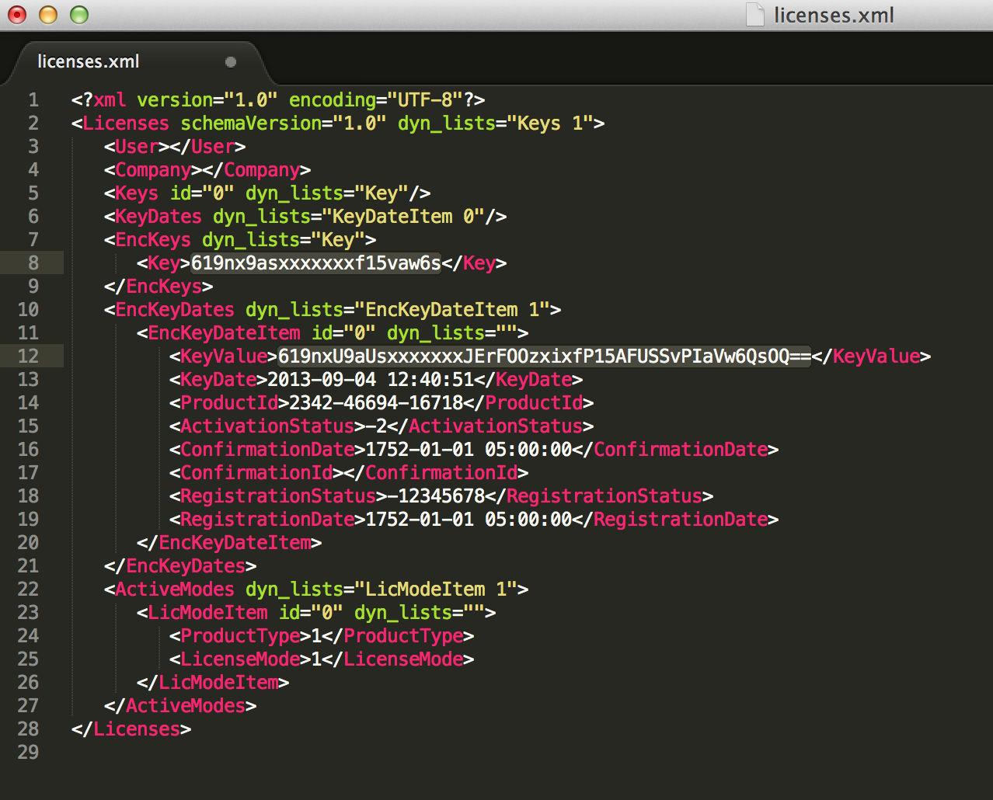The width and height of the screenshot is (993, 800).
Task: Click the licenses.xml document icon in title bar
Action: (x=754, y=15)
